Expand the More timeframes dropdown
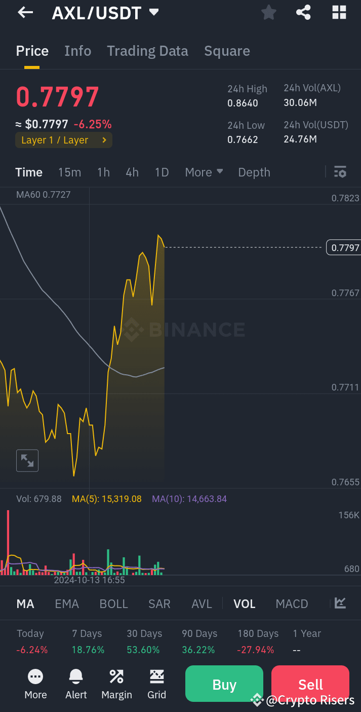This screenshot has width=361, height=712. [204, 172]
